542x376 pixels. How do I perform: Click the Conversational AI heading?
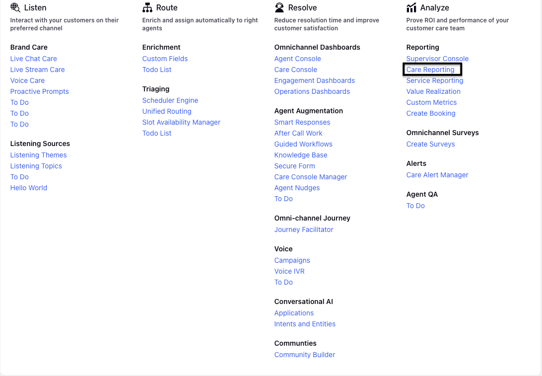point(303,301)
